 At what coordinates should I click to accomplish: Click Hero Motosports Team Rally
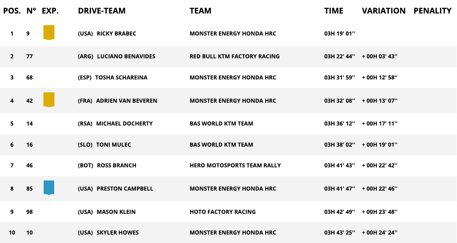click(x=235, y=165)
